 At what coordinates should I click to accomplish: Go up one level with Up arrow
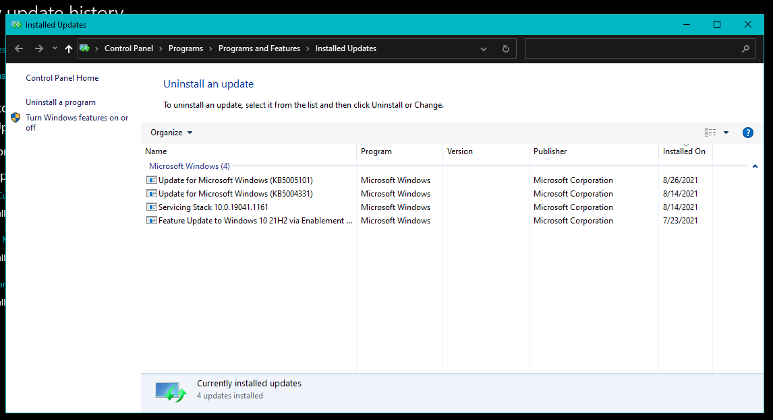(69, 48)
